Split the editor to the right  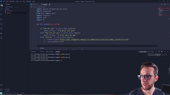coord(165,4)
